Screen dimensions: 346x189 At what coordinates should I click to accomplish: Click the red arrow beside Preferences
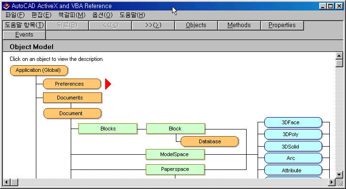click(x=108, y=84)
